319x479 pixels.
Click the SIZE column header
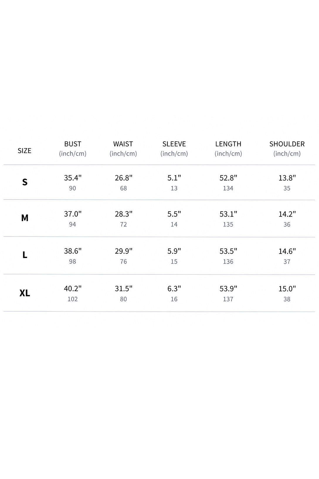pyautogui.click(x=24, y=151)
